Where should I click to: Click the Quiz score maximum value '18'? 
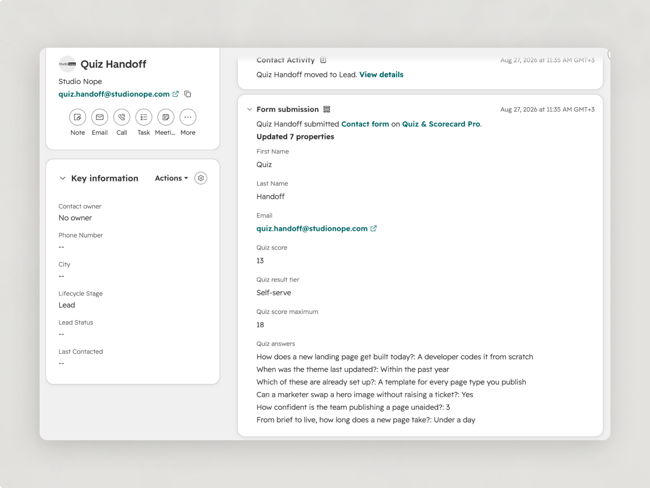tap(260, 325)
